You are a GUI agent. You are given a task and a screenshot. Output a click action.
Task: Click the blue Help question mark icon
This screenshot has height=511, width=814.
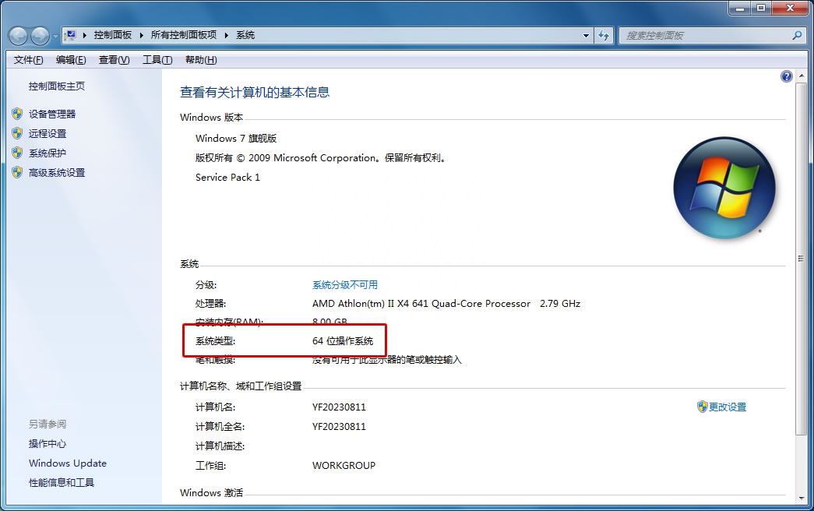point(787,76)
